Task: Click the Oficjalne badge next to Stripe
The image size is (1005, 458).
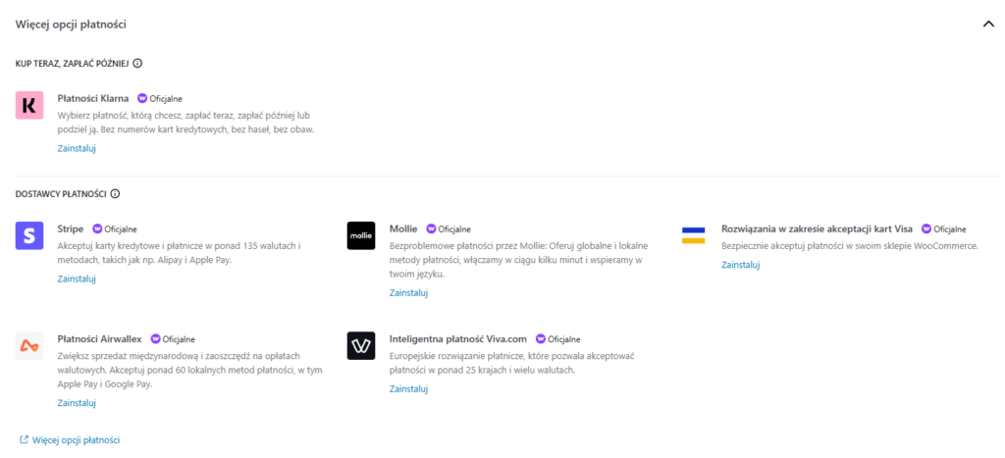Action: click(115, 229)
